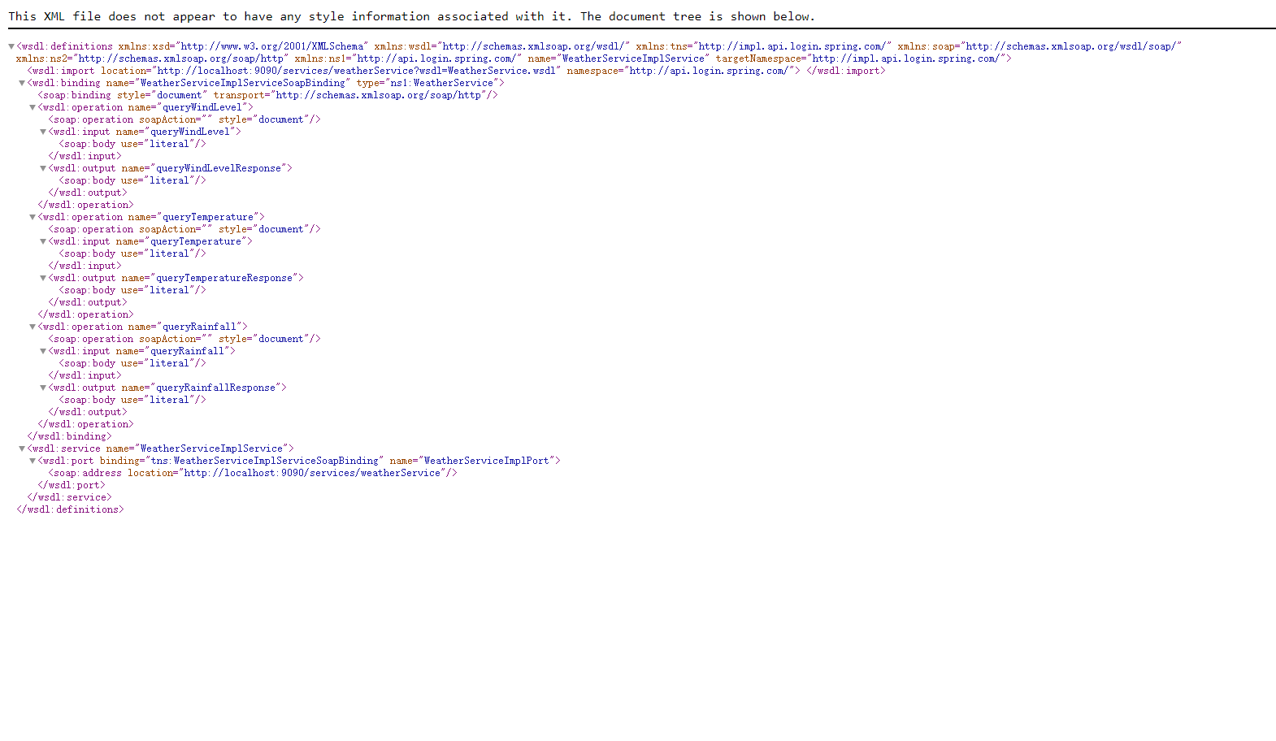Screen dimensions: 1276x741
Task: Collapse the wsdl:input queryTemperature node triangle
Action: (x=43, y=241)
